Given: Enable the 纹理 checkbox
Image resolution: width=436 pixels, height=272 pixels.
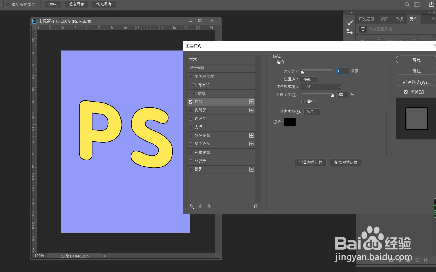Looking at the screenshot, I should coord(194,93).
